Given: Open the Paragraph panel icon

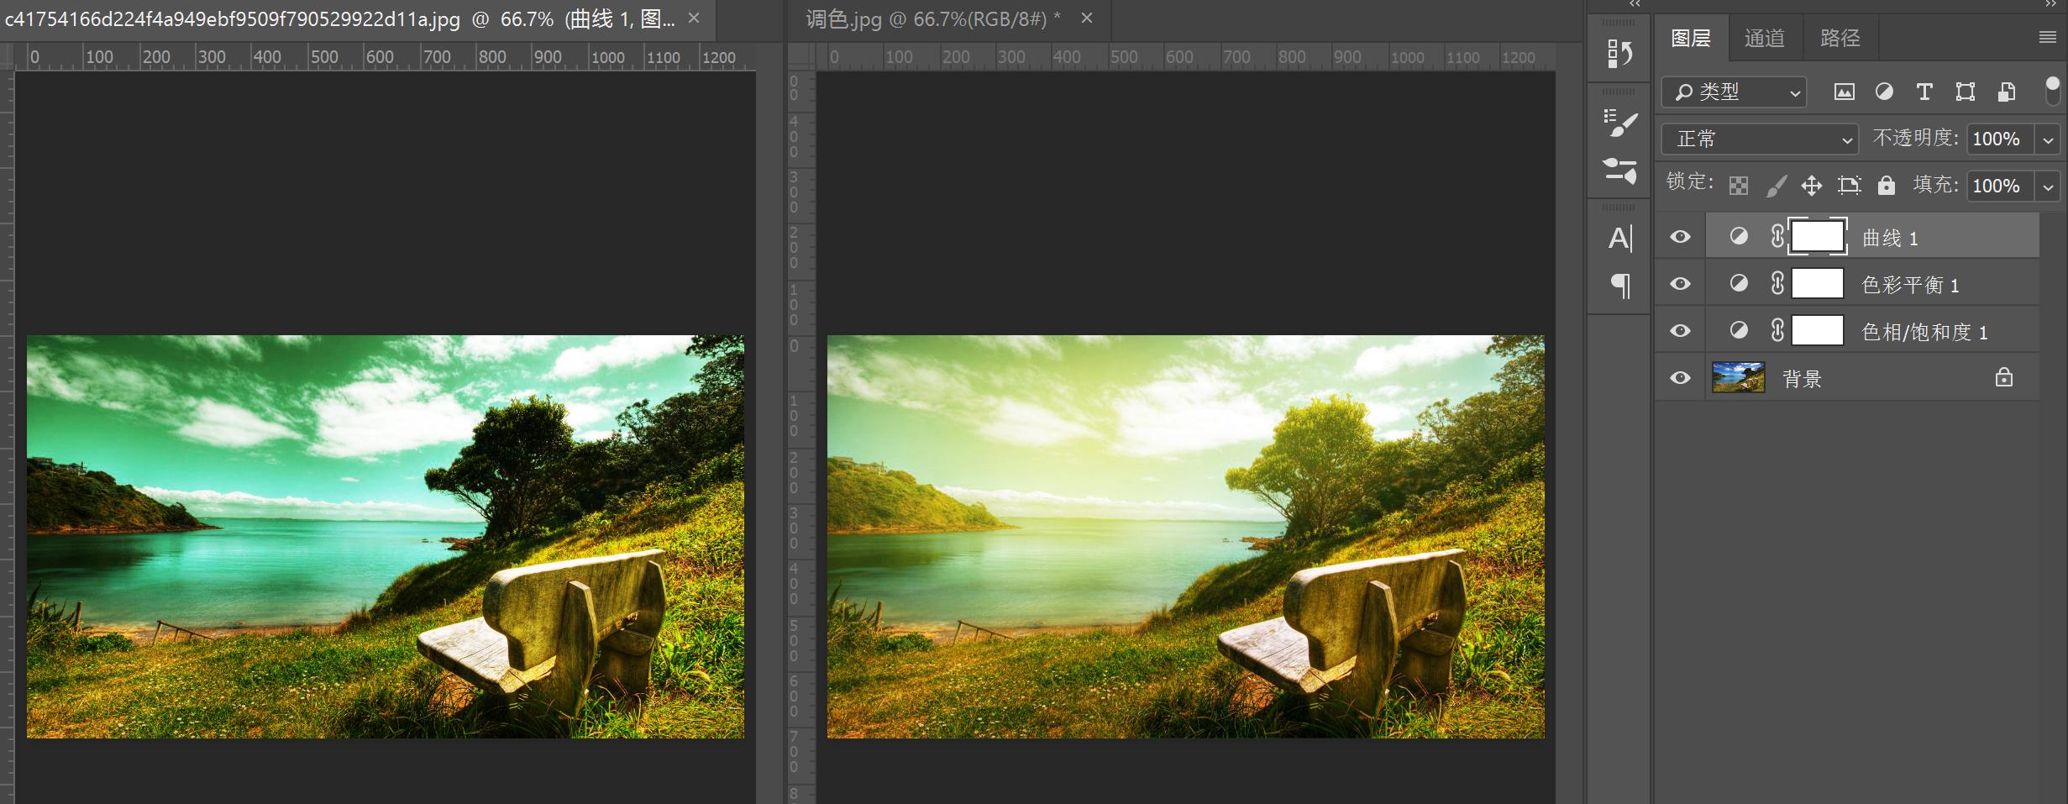Looking at the screenshot, I should [x=1619, y=286].
